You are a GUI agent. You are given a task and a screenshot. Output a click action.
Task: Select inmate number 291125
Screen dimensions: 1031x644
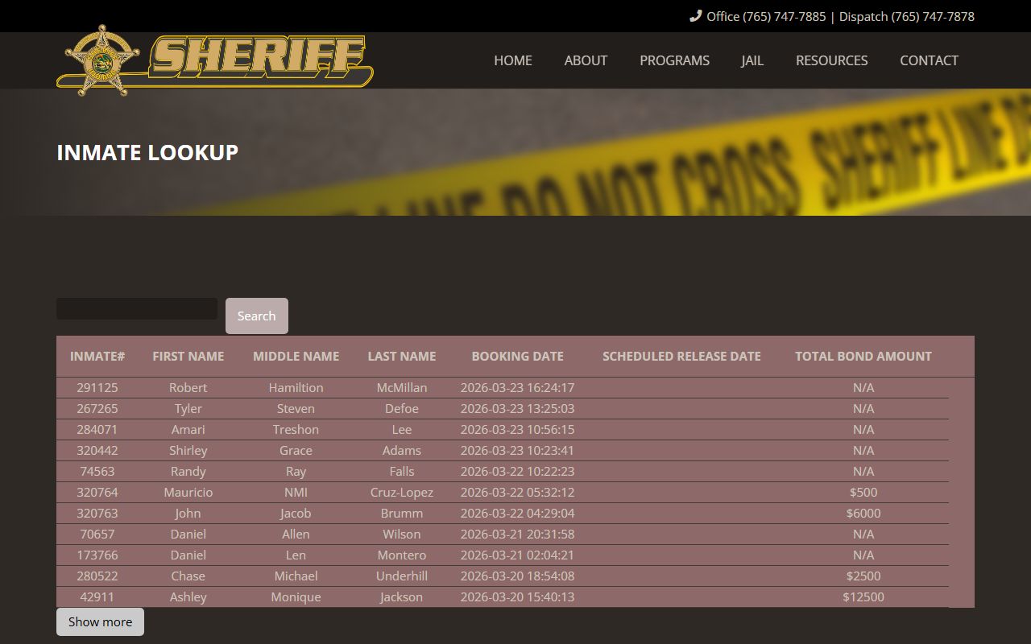pos(97,387)
